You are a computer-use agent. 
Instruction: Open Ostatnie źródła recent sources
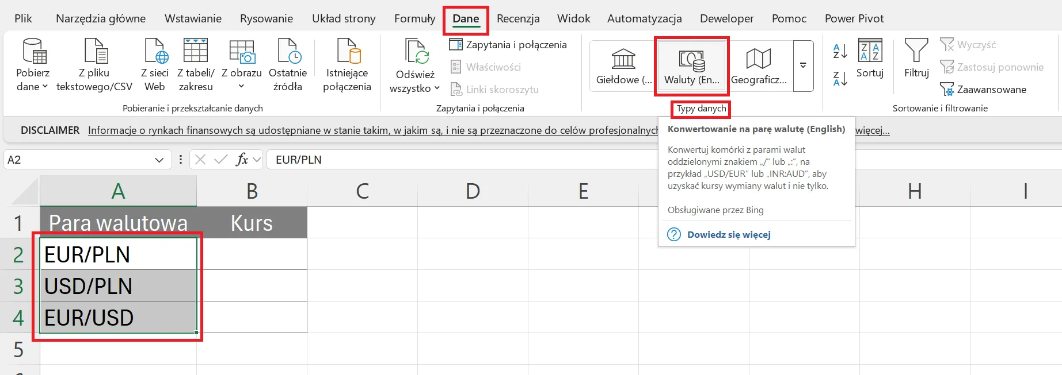tap(288, 52)
